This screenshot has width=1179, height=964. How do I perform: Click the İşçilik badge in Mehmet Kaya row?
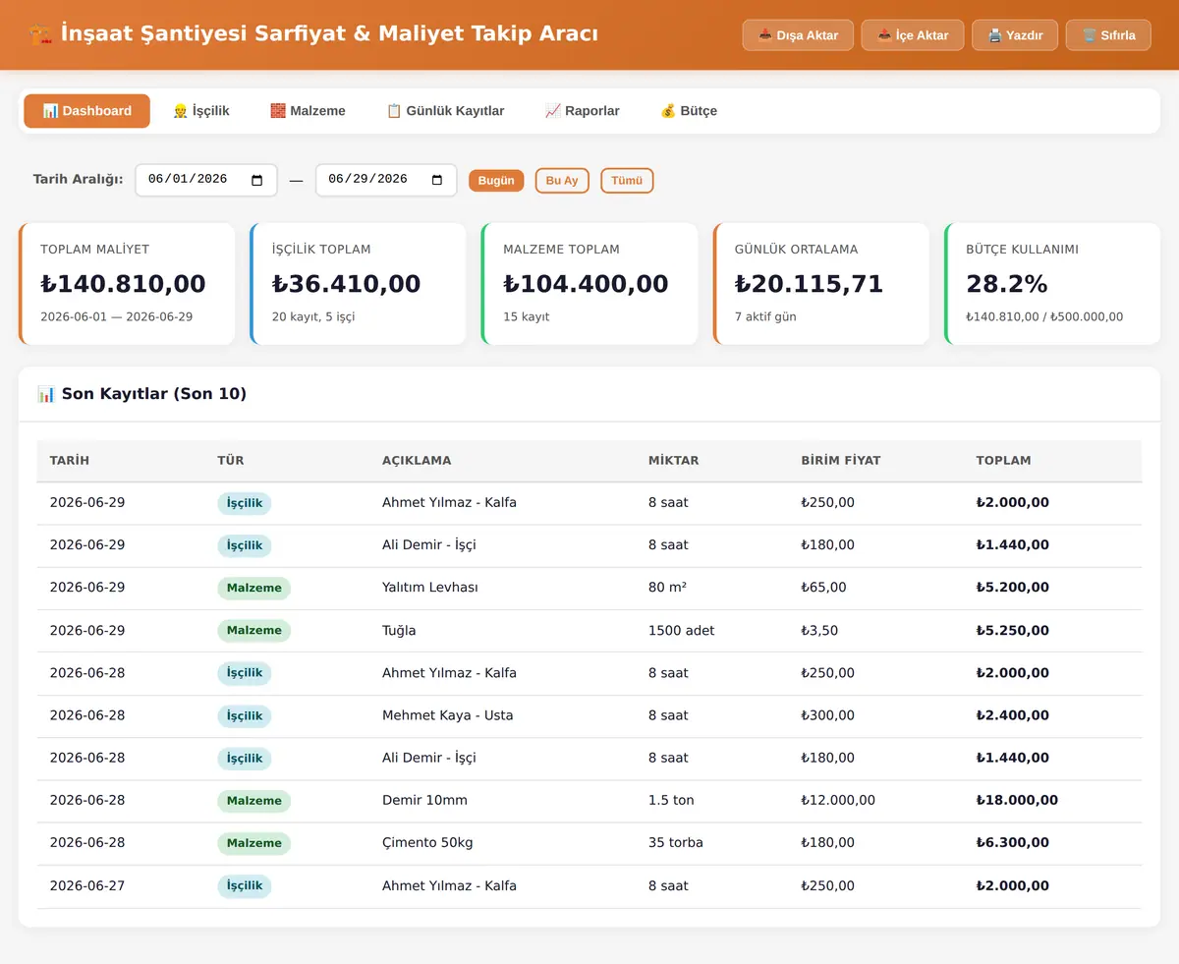pyautogui.click(x=245, y=715)
